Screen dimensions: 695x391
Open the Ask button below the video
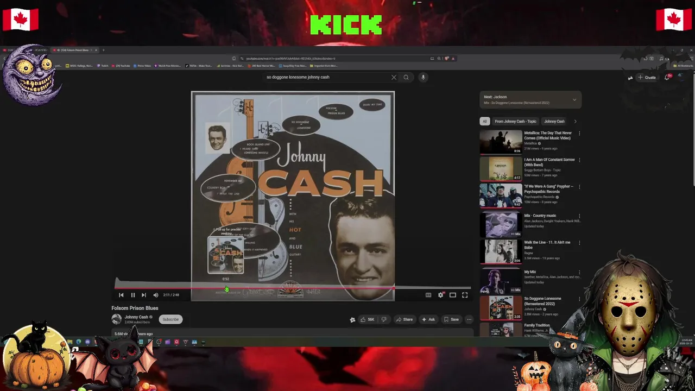[428, 319]
